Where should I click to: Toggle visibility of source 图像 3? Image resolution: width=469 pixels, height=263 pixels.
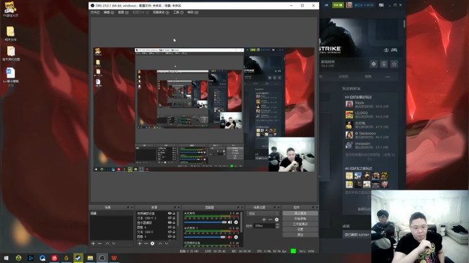(x=169, y=236)
